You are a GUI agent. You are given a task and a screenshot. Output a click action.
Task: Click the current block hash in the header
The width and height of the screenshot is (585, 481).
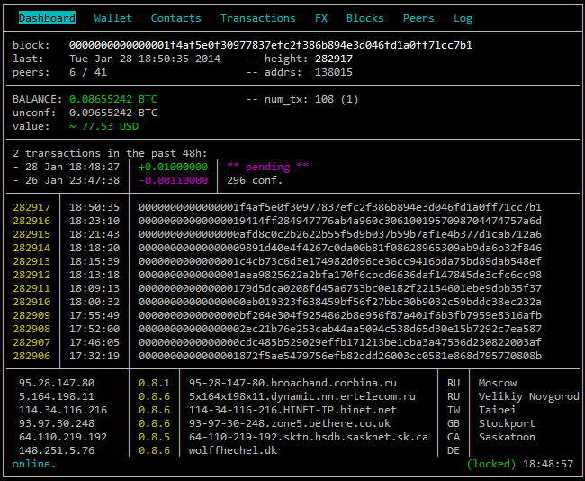271,45
